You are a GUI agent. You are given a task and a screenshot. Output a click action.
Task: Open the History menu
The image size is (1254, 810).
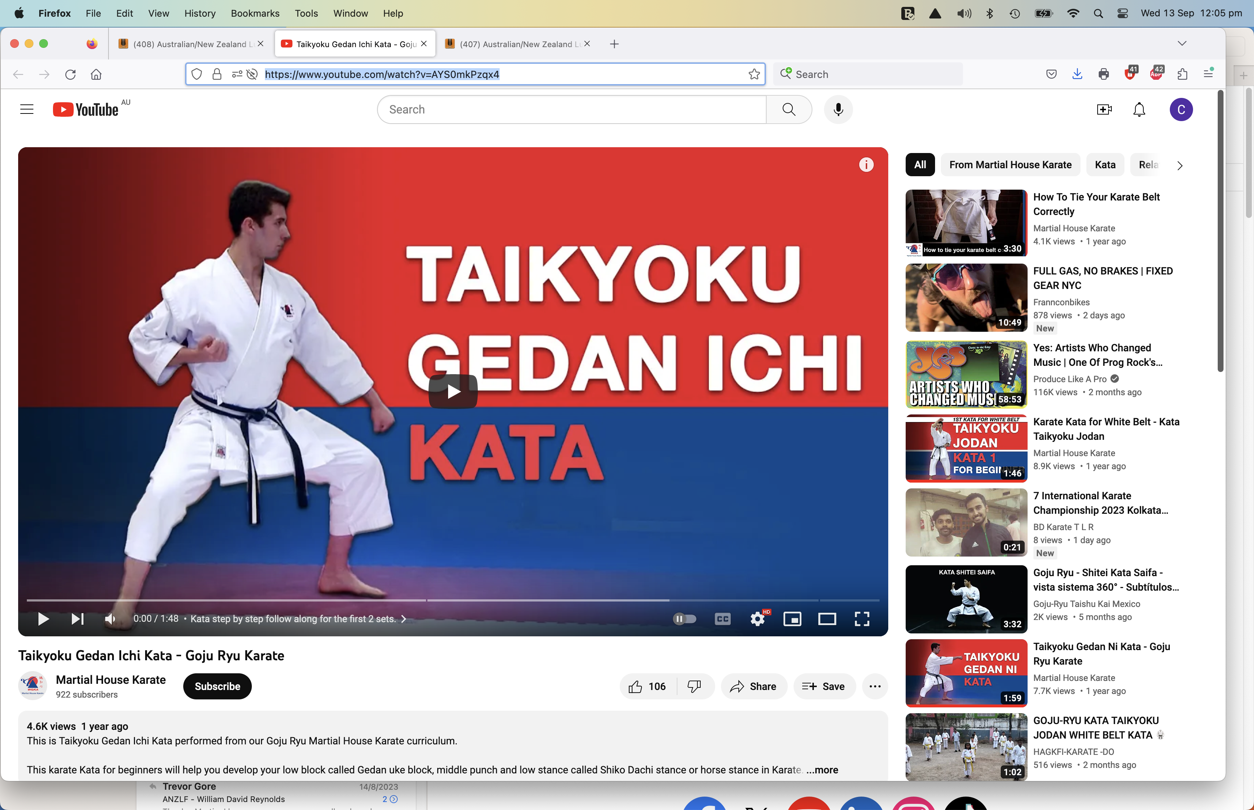[x=200, y=13]
